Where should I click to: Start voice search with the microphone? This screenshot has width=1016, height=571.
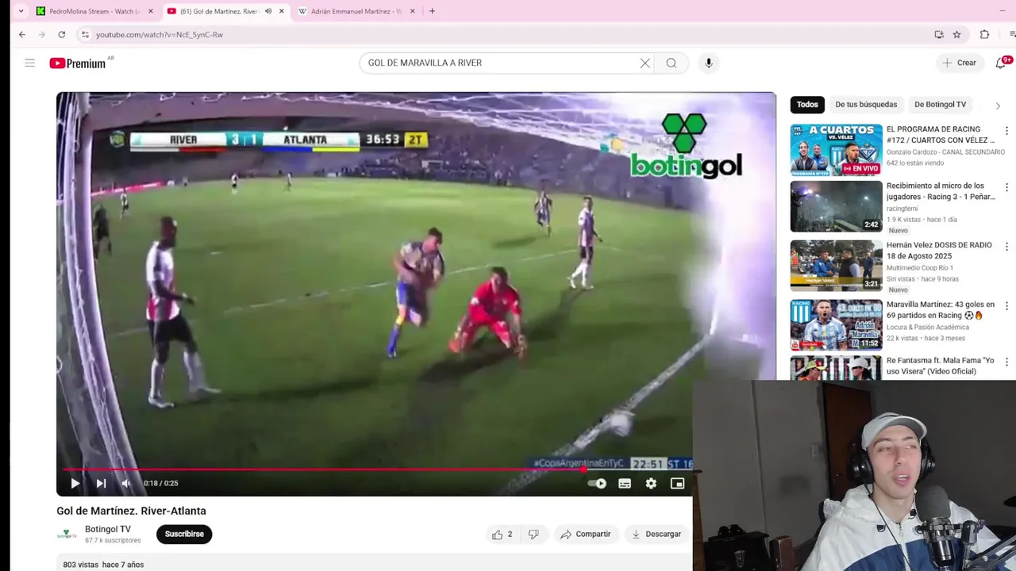pos(709,63)
